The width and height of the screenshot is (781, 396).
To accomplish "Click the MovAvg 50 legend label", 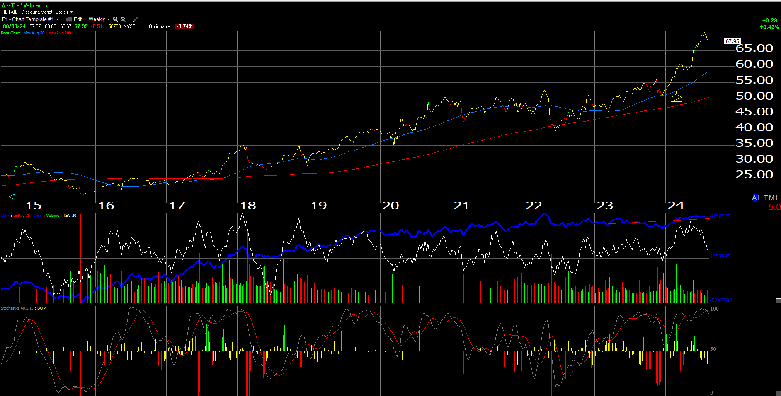I will pyautogui.click(x=34, y=33).
